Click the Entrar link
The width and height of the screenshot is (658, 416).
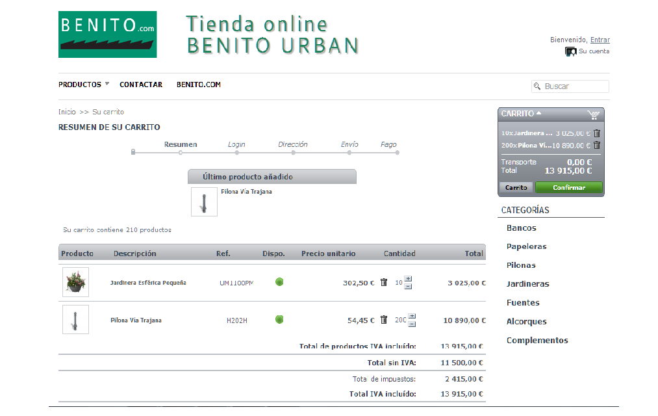click(x=600, y=40)
